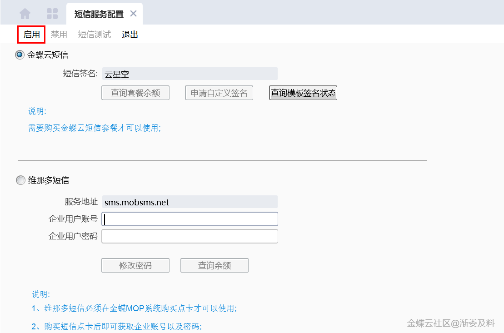The height and width of the screenshot is (333, 504).
Task: Click the 查询余额 button
Action: click(x=215, y=265)
